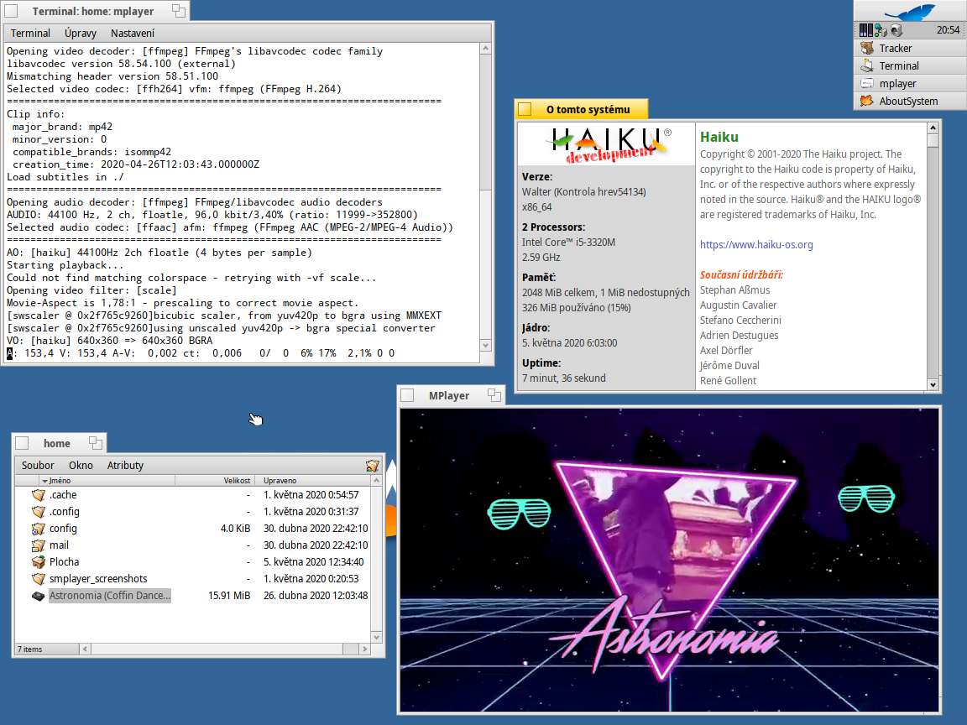Select the Astronomia video file icon
967x725 pixels.
[39, 596]
